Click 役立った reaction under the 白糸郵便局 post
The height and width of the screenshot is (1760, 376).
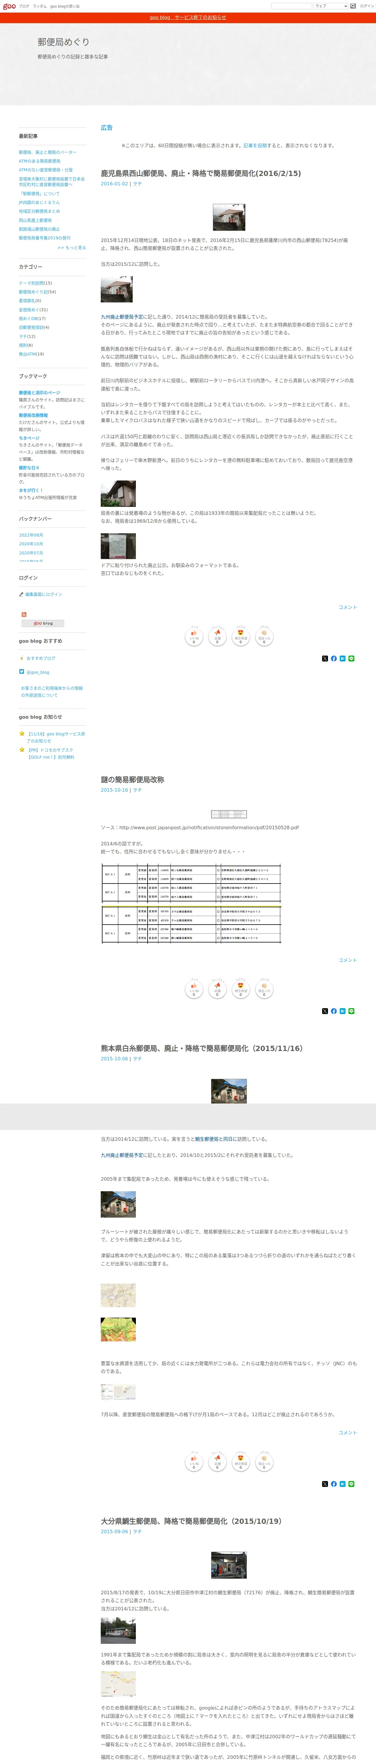pos(264,1462)
